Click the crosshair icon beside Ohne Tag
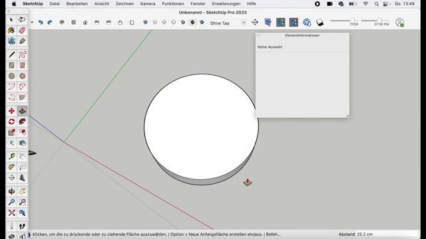Image resolution: width=426 pixels, height=239 pixels. click(x=255, y=23)
